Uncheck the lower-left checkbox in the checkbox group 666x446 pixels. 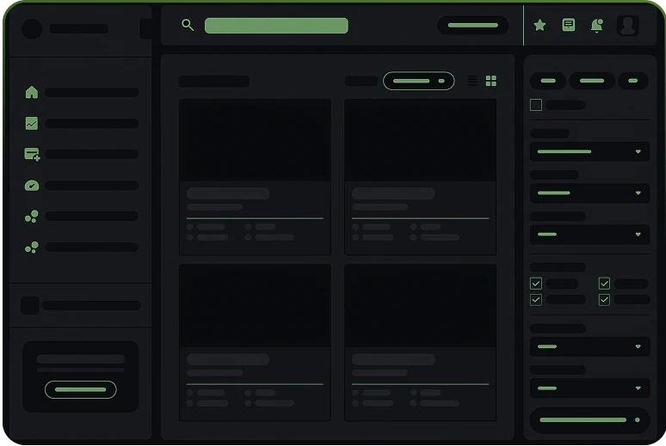[x=536, y=300]
